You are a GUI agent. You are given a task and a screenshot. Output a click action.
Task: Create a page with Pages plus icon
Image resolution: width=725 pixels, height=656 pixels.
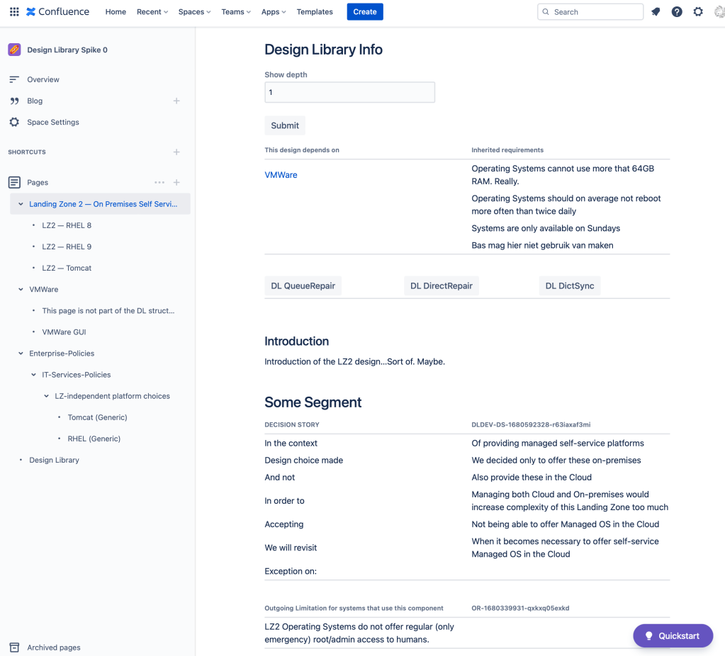click(176, 183)
